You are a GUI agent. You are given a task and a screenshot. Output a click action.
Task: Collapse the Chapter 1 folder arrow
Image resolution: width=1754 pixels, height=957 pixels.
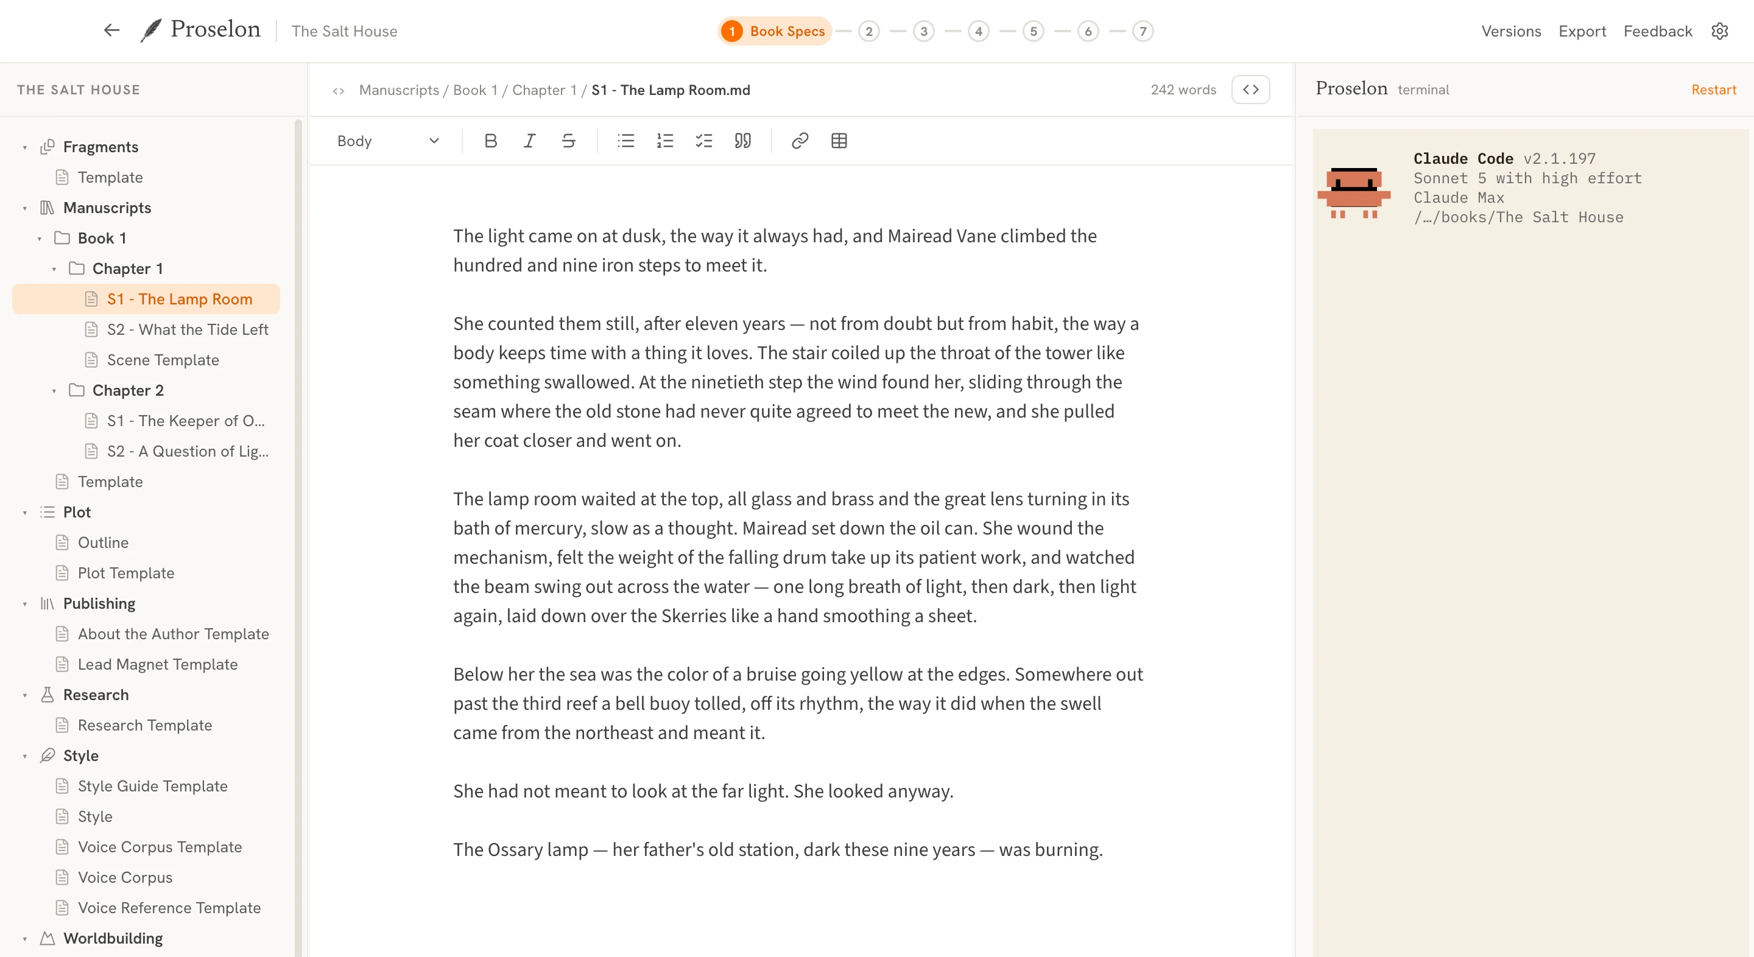coord(54,270)
